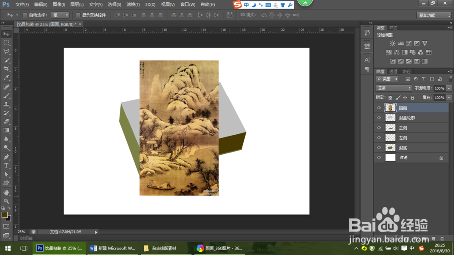Hide the 封盖轮廓 layer
The width and height of the screenshot is (454, 255).
coord(379,118)
